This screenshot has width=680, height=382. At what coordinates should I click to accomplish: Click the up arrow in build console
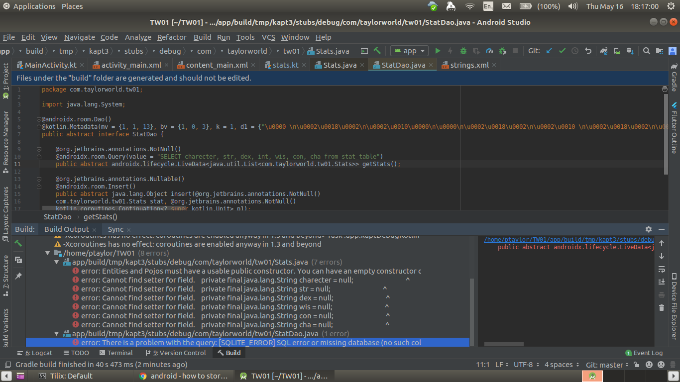click(662, 243)
